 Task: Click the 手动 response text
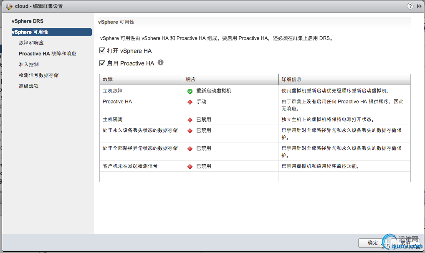pyautogui.click(x=201, y=102)
